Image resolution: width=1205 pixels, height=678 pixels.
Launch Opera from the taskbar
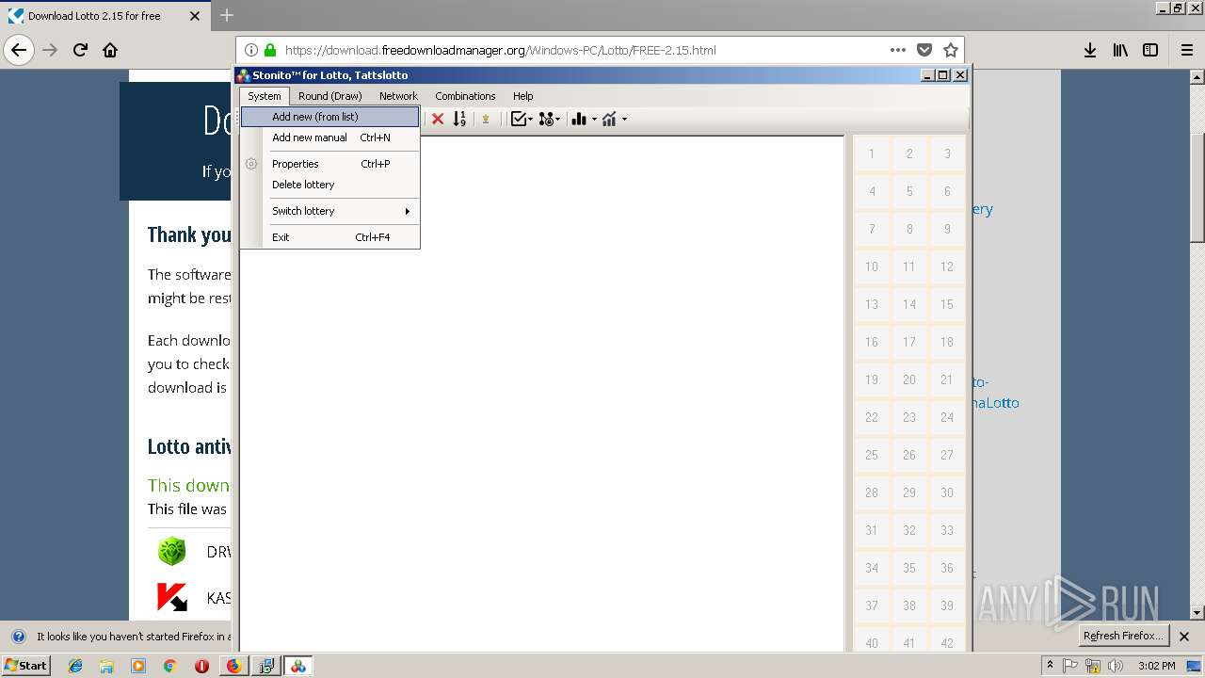coord(201,666)
